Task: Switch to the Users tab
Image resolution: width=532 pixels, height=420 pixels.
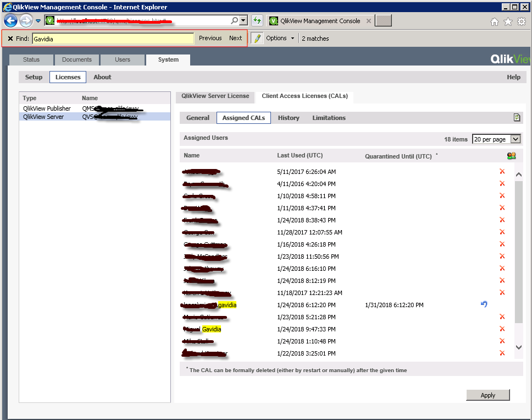Action: [123, 60]
